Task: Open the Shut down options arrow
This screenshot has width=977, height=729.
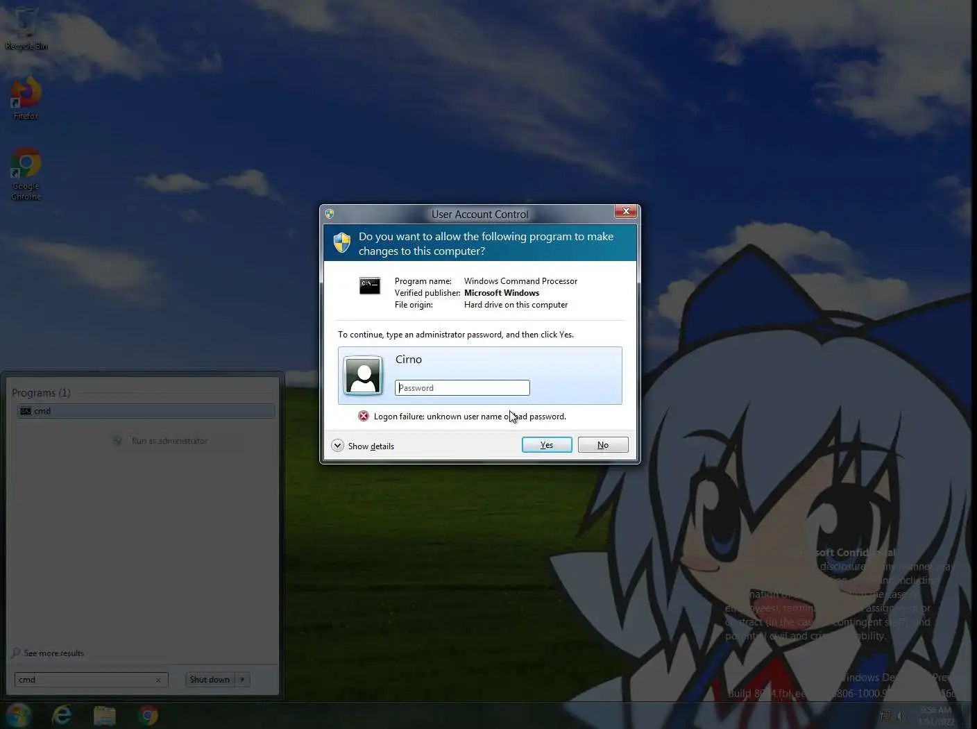Action: click(242, 680)
